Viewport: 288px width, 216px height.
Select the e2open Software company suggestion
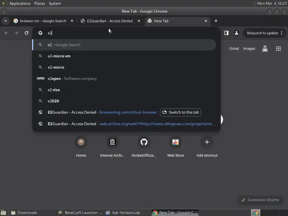pyautogui.click(x=124, y=78)
